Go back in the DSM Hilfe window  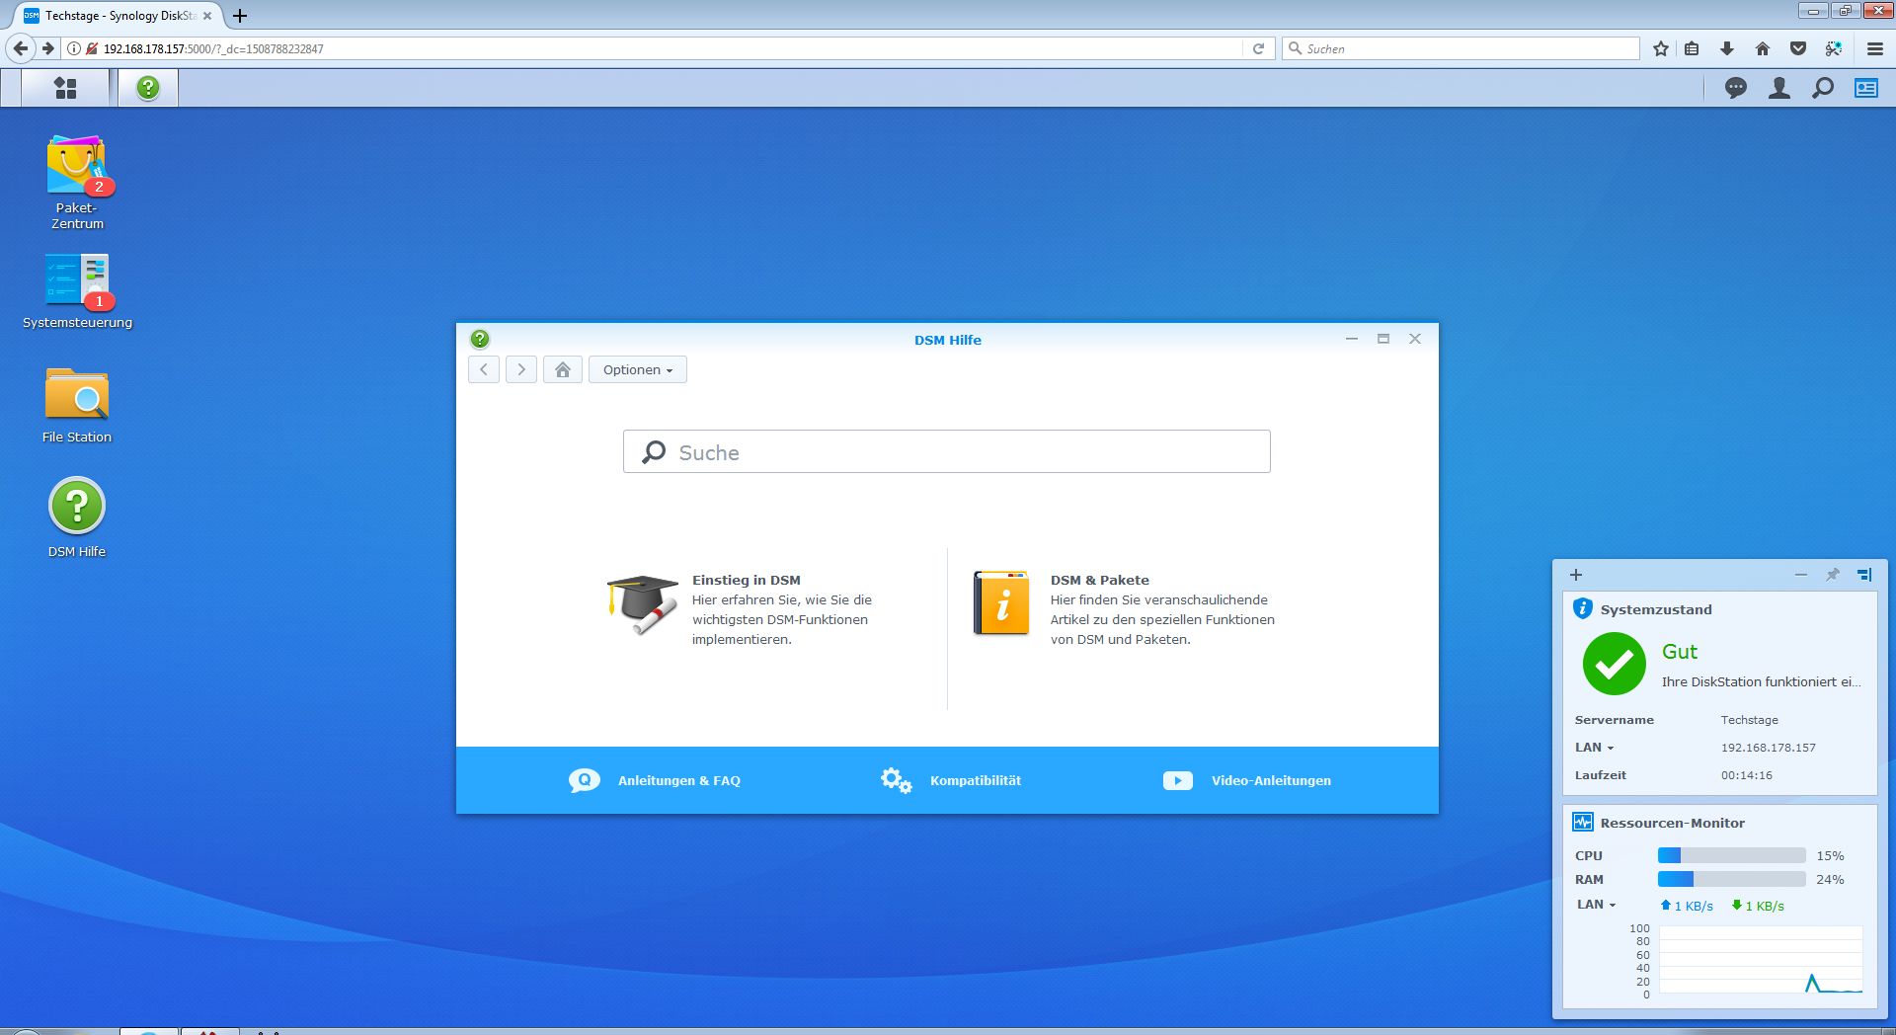[x=484, y=369]
